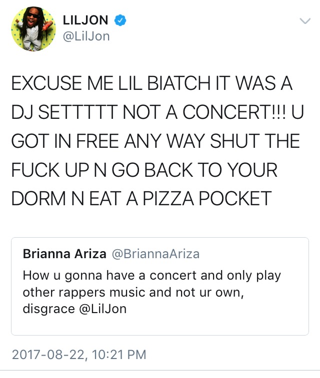Click the @LilJon handle under the name
This screenshot has height=378, width=320.
click(85, 36)
